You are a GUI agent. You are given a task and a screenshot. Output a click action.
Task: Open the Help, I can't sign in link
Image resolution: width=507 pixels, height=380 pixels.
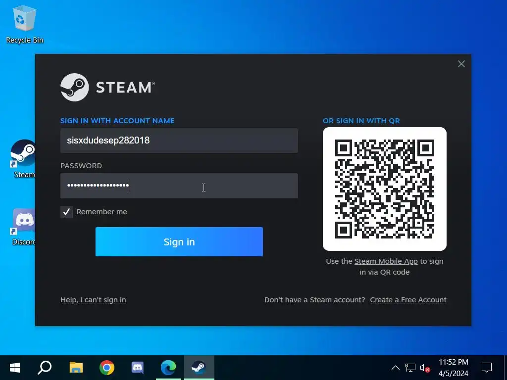coord(93,300)
